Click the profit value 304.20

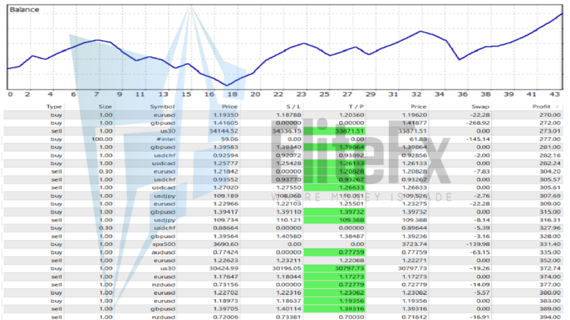(550, 172)
